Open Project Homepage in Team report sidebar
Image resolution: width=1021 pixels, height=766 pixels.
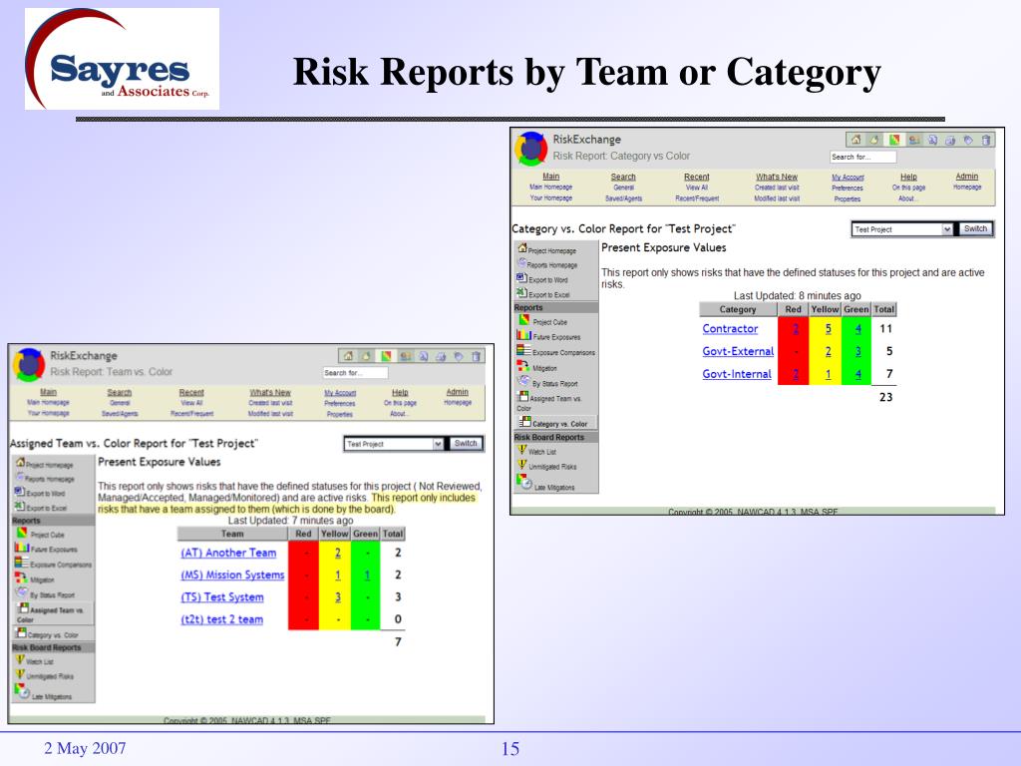coord(44,464)
